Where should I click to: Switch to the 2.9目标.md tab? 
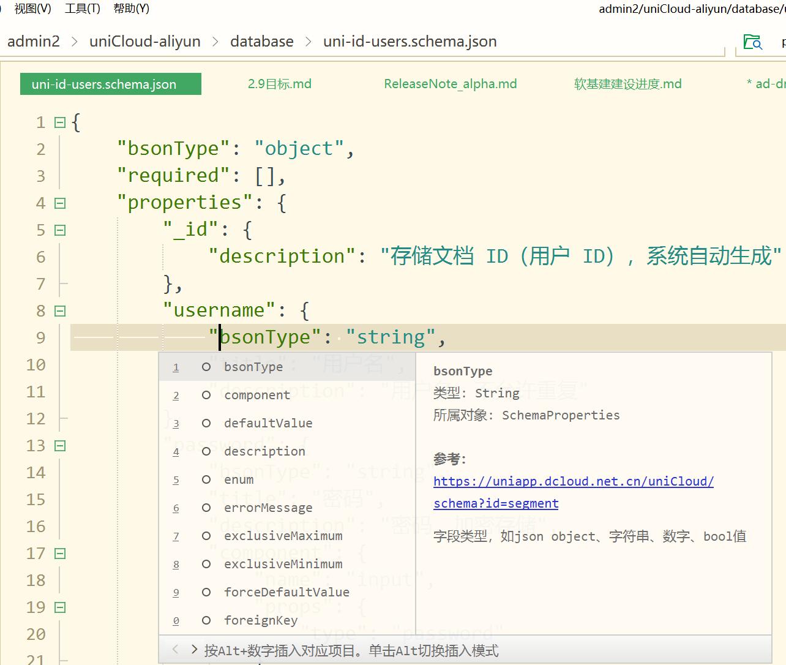[280, 84]
